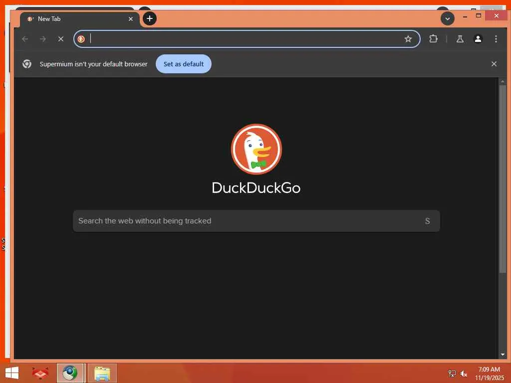Maximize the Supermium window
Screen dimensions: 511x383
coord(479,15)
